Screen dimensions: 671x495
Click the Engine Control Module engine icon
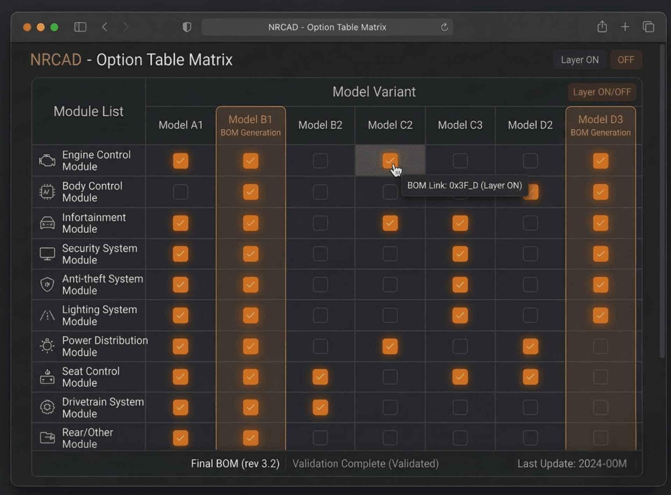tap(47, 161)
